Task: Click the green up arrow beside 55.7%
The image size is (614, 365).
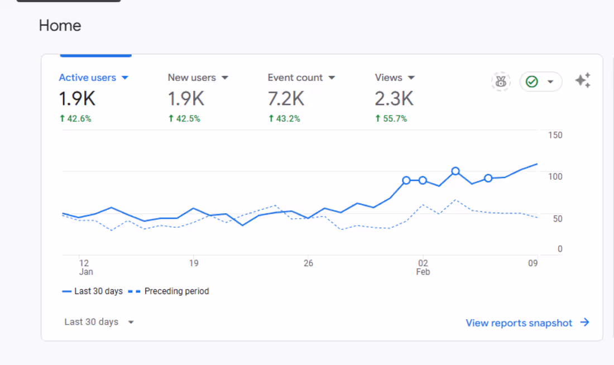Action: 378,118
